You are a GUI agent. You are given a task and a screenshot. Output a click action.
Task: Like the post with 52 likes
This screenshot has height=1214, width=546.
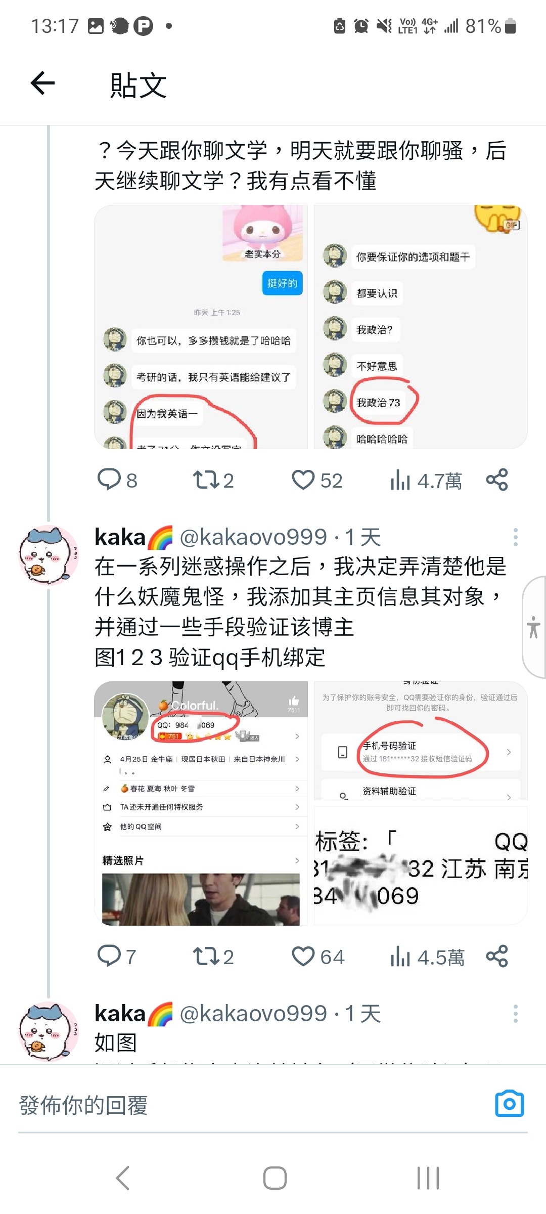[317, 480]
